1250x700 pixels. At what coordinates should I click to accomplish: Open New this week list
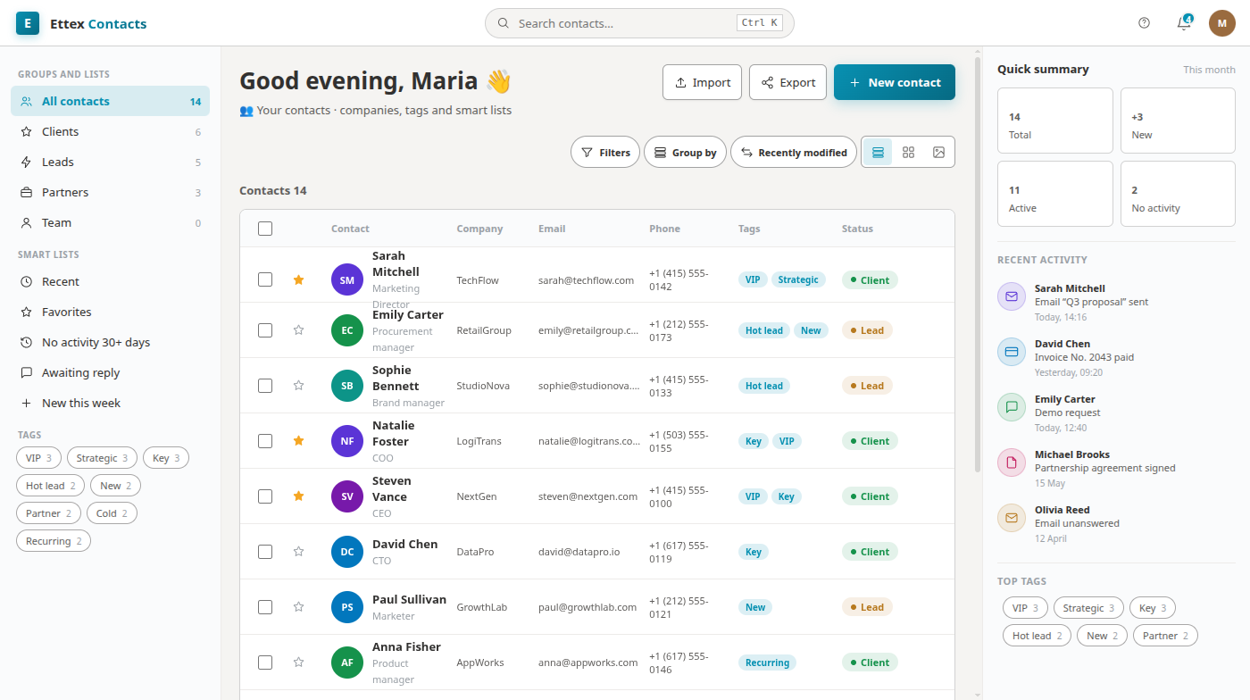(110, 403)
